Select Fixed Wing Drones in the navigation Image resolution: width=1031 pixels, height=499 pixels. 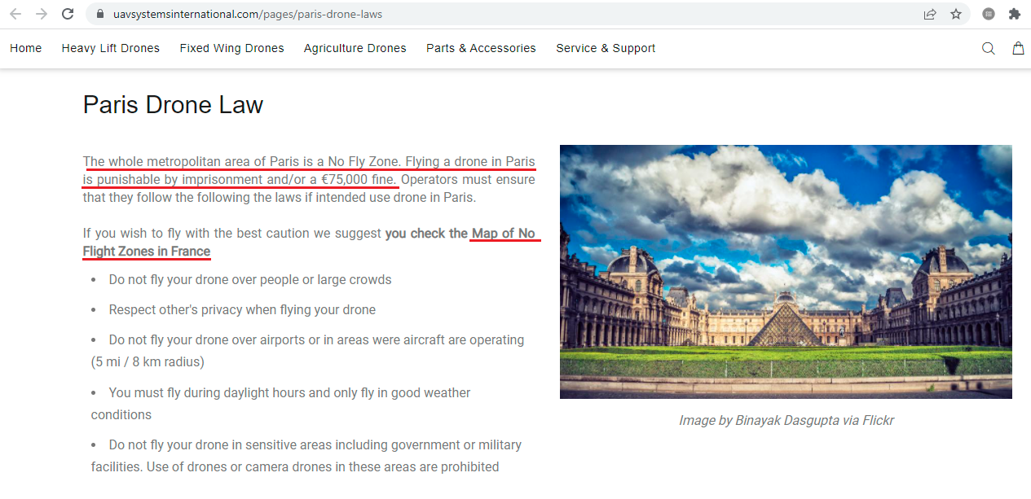click(231, 48)
